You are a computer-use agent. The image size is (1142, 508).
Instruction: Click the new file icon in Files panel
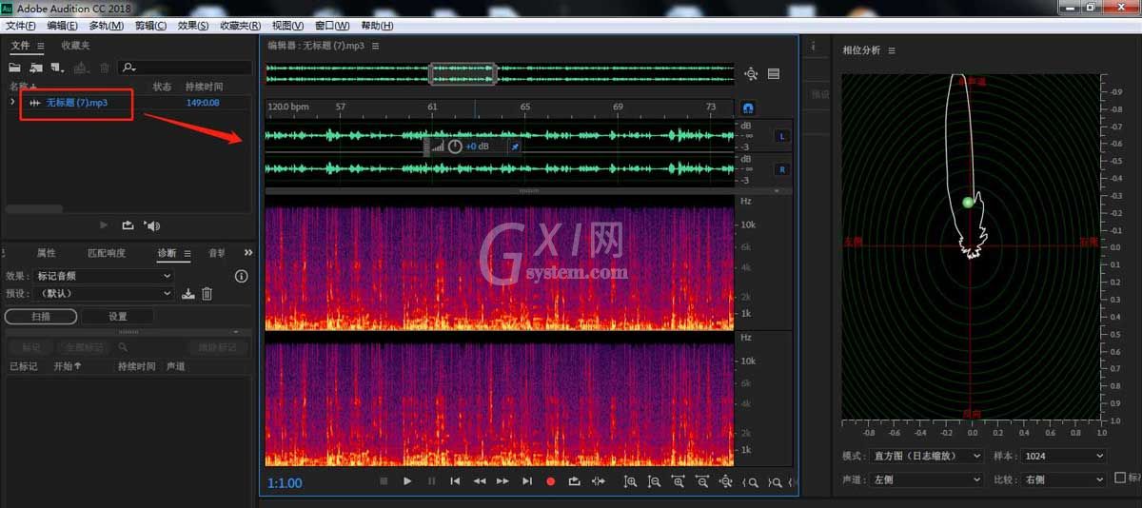pos(57,68)
